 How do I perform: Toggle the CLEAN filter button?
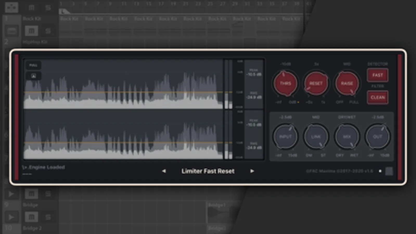[x=377, y=97]
